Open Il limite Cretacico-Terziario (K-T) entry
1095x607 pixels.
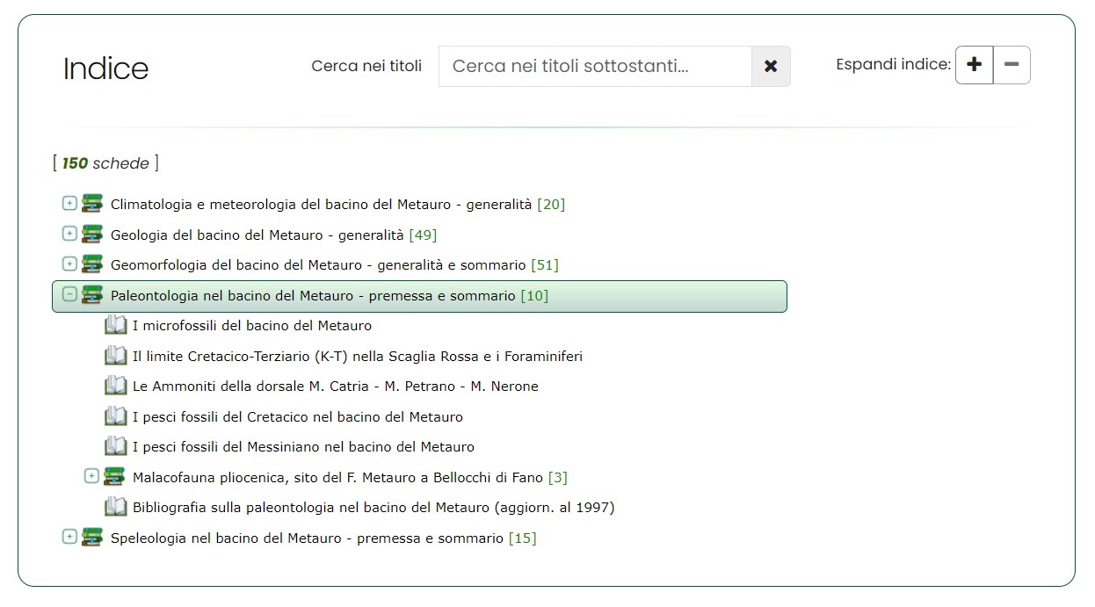(357, 357)
